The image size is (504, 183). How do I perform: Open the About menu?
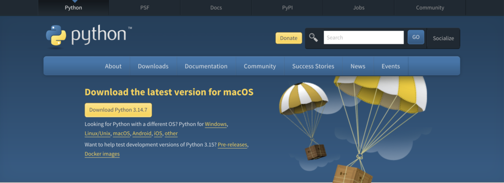(x=113, y=66)
